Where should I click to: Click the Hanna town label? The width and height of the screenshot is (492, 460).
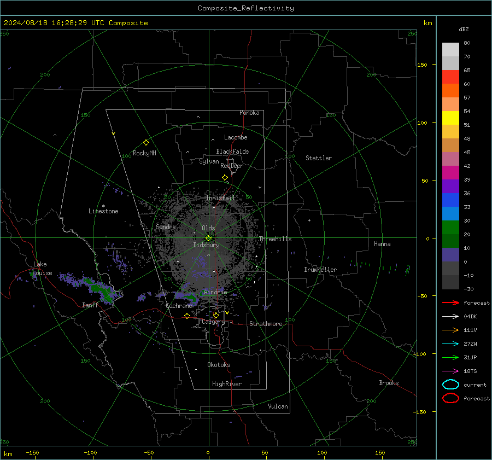pyautogui.click(x=382, y=244)
